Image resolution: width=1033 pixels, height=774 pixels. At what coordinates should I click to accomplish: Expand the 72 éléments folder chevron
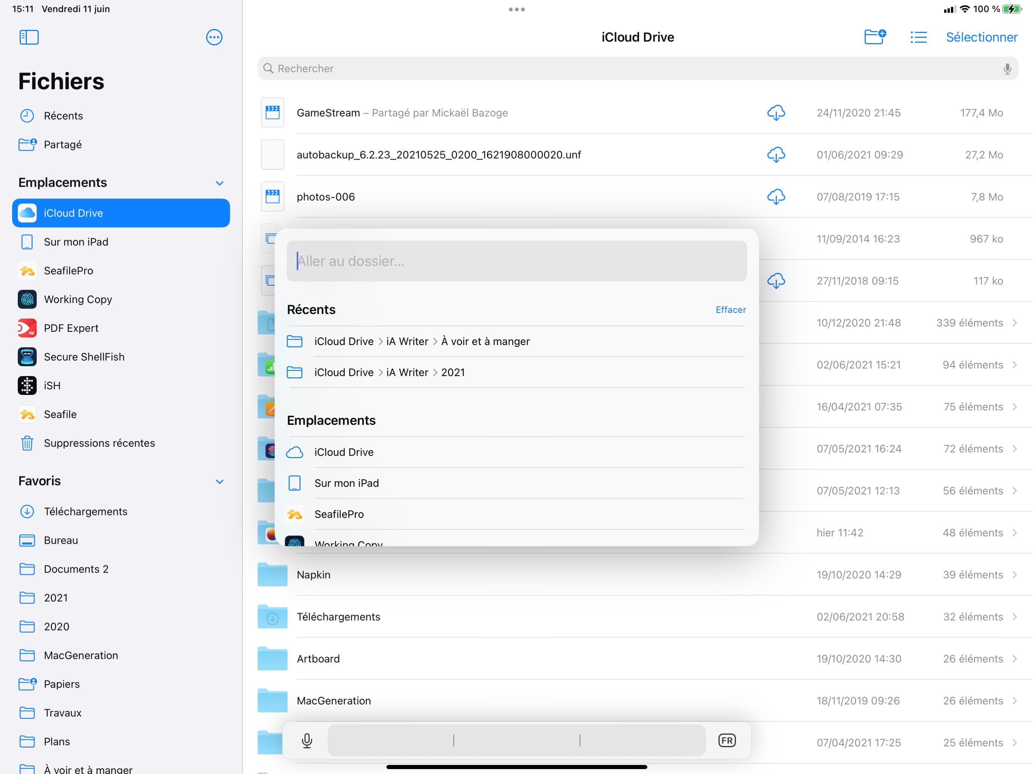1014,449
